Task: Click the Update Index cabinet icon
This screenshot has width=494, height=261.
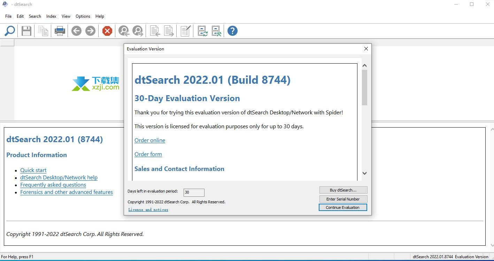Action: pyautogui.click(x=202, y=31)
